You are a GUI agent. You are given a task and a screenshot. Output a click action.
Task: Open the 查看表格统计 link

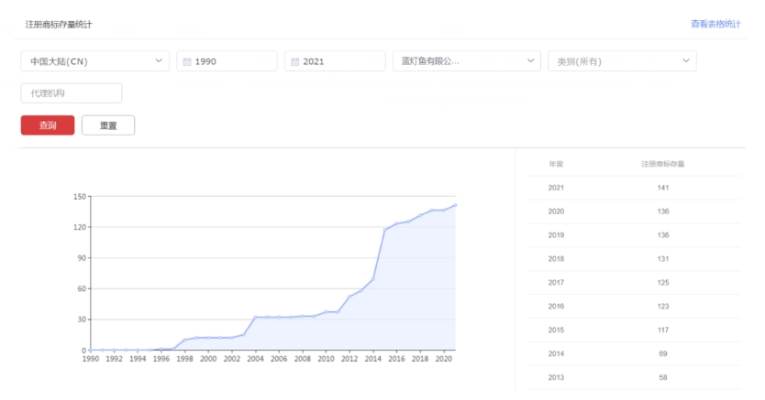(x=715, y=24)
